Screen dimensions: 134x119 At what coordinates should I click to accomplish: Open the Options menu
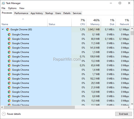tap(12, 8)
